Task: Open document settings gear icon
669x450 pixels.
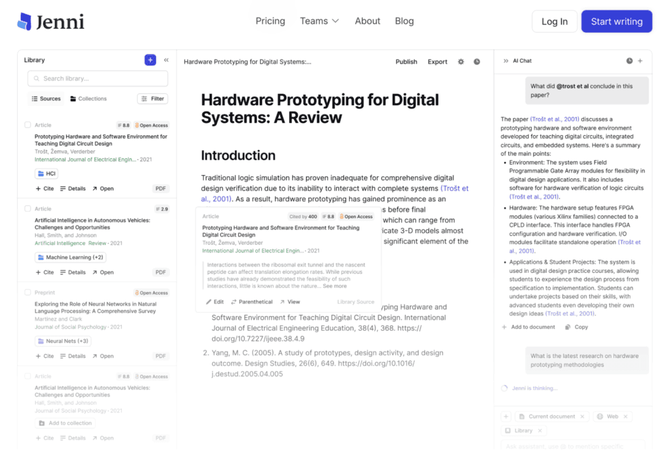Action: tap(461, 62)
